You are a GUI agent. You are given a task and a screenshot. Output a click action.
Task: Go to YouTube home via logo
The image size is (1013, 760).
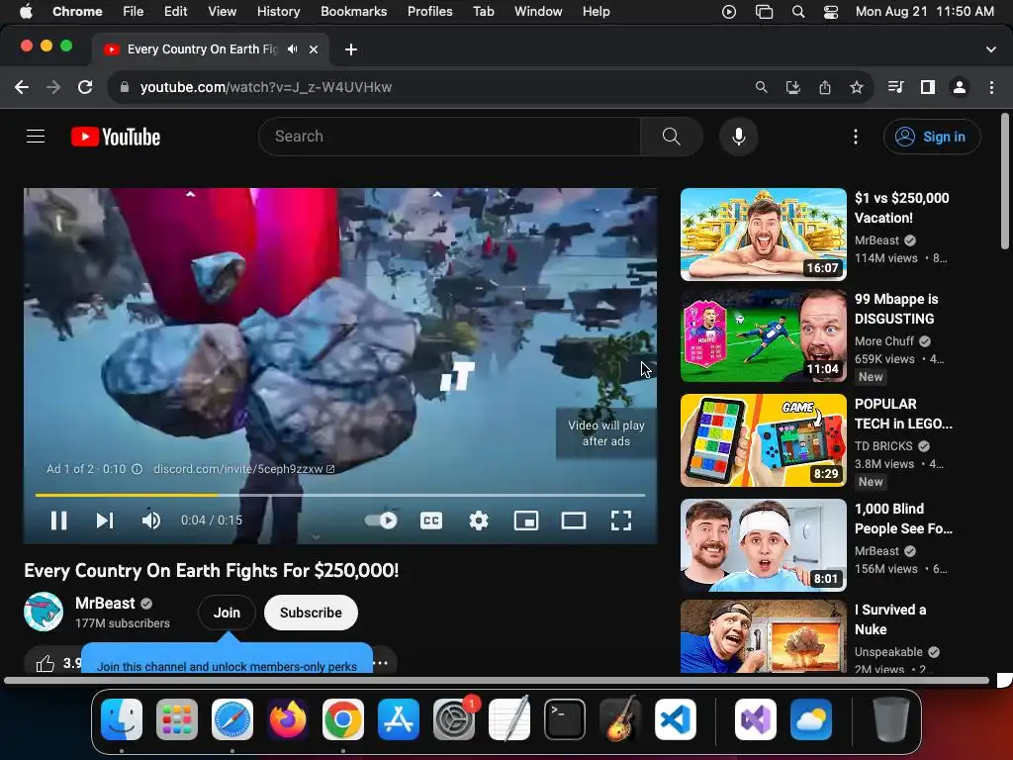pyautogui.click(x=116, y=137)
